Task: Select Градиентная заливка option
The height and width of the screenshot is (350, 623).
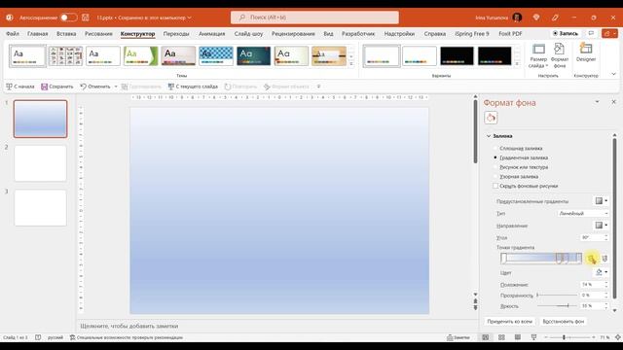Action: [521, 157]
